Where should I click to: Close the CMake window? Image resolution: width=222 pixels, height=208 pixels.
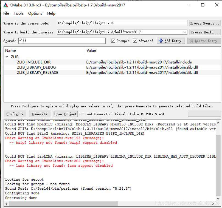pyautogui.click(x=217, y=5)
